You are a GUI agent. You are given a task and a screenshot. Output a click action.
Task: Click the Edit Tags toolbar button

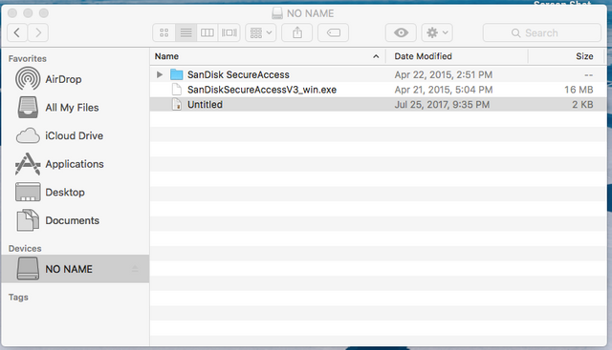(x=334, y=32)
